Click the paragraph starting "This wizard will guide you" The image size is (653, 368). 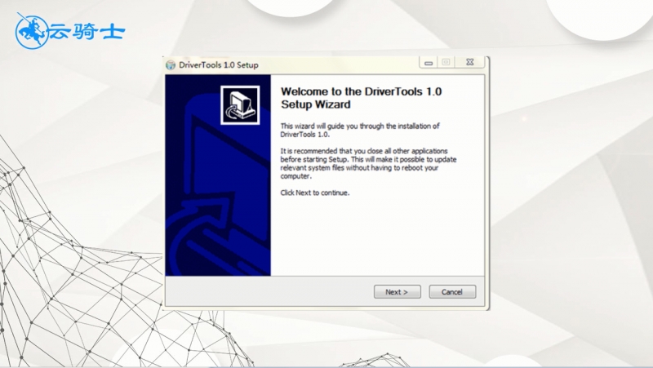click(360, 131)
